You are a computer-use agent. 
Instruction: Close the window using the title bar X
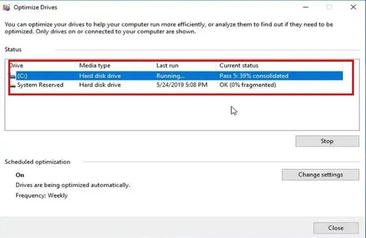pos(353,7)
